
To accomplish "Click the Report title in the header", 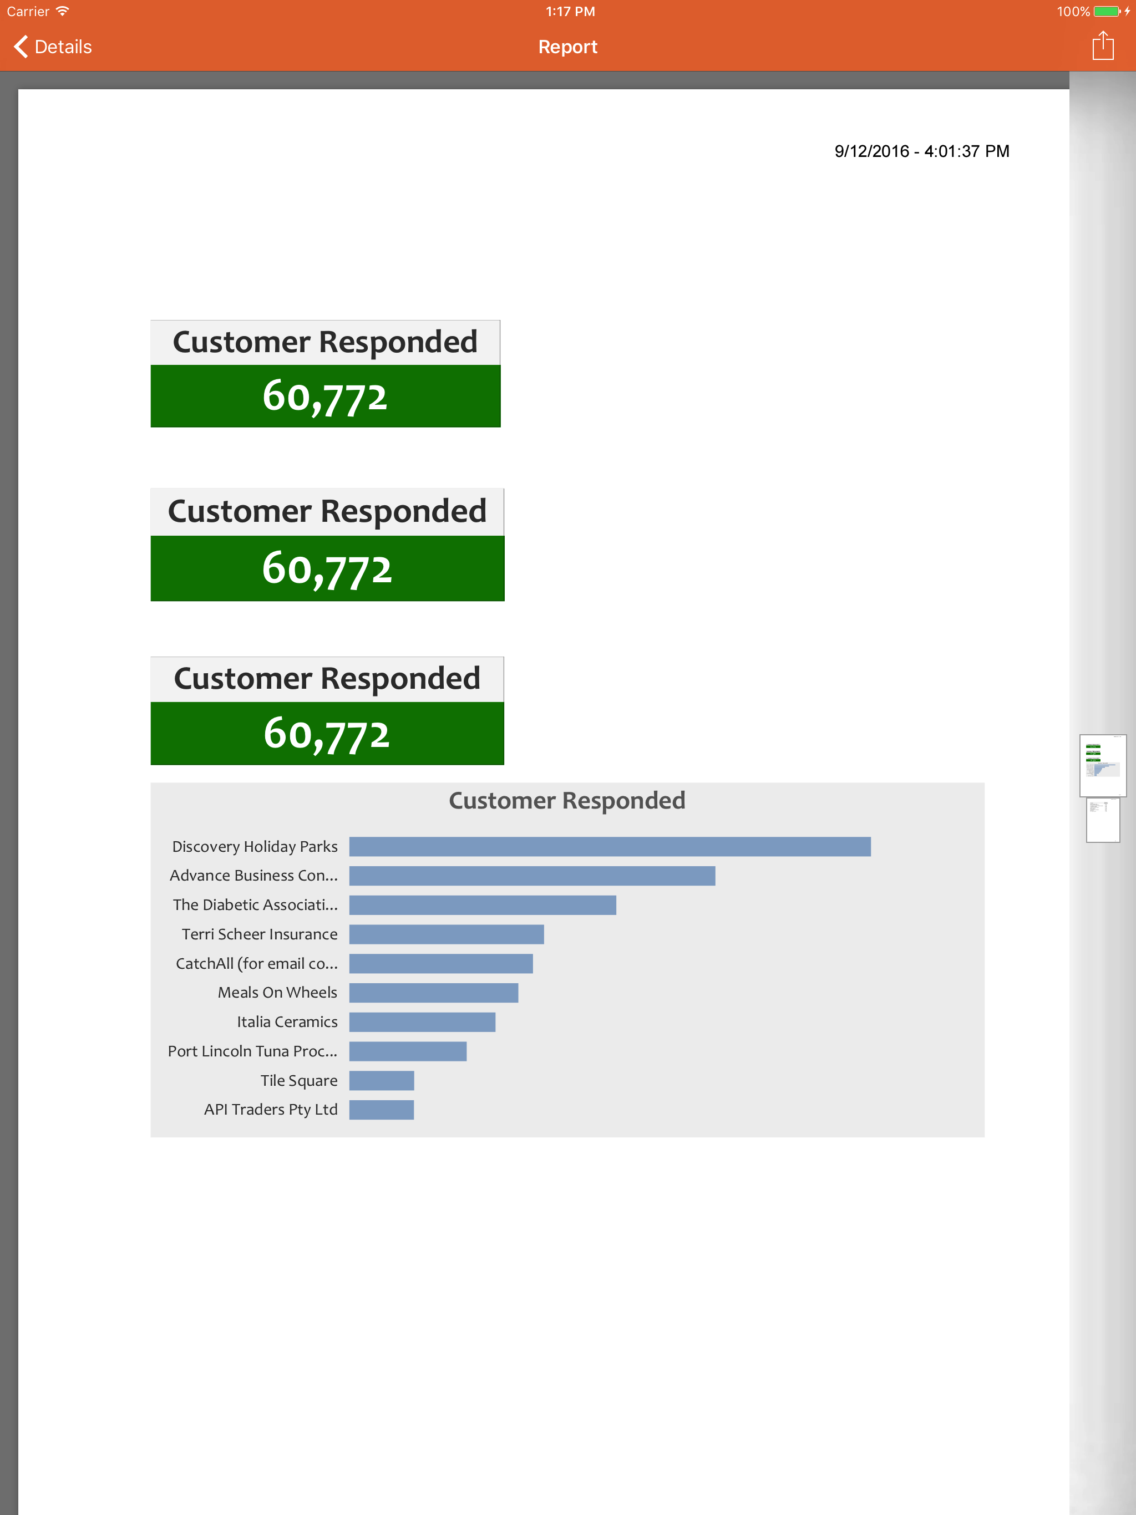I will (567, 47).
